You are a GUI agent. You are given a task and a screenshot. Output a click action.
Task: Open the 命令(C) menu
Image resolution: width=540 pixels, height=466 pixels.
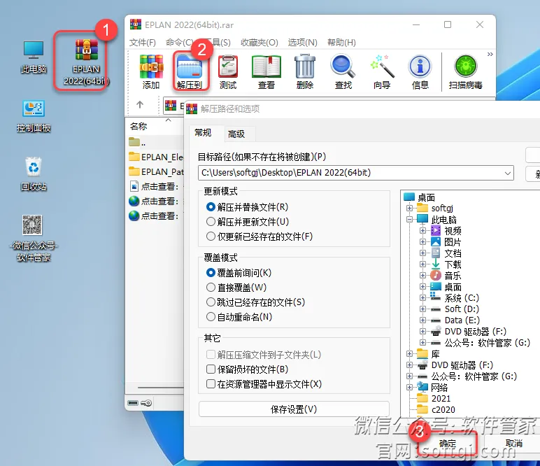click(179, 43)
